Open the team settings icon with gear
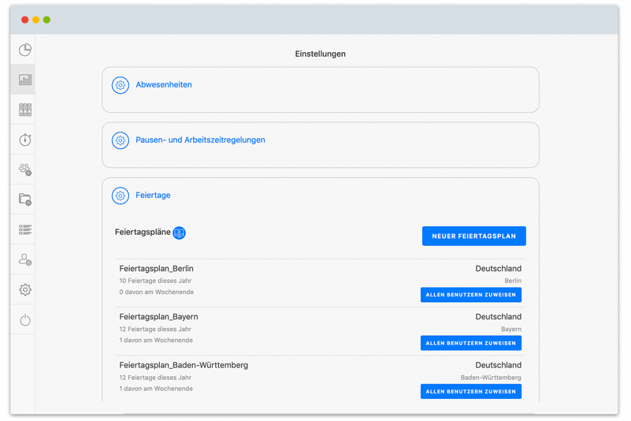This screenshot has width=631, height=421. pyautogui.click(x=25, y=170)
